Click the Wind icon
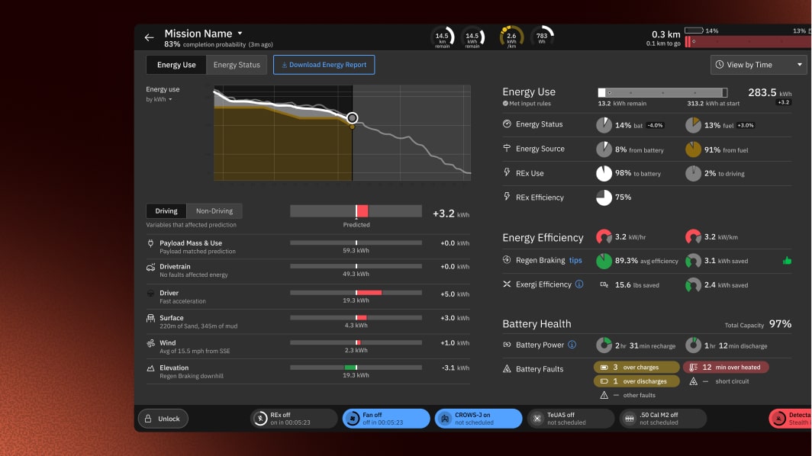812x456 pixels. point(150,343)
